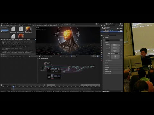Select the World properties tab icon

[102, 48]
